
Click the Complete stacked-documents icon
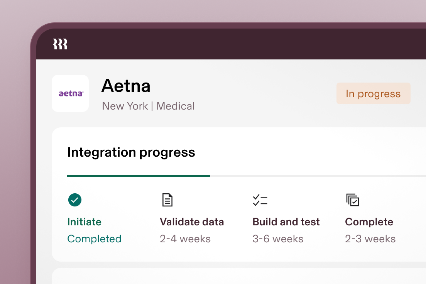click(x=352, y=199)
